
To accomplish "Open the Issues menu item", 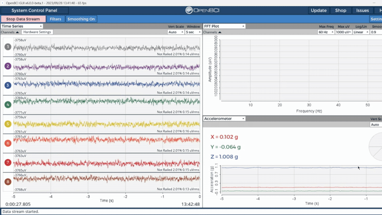I will pos(362,10).
